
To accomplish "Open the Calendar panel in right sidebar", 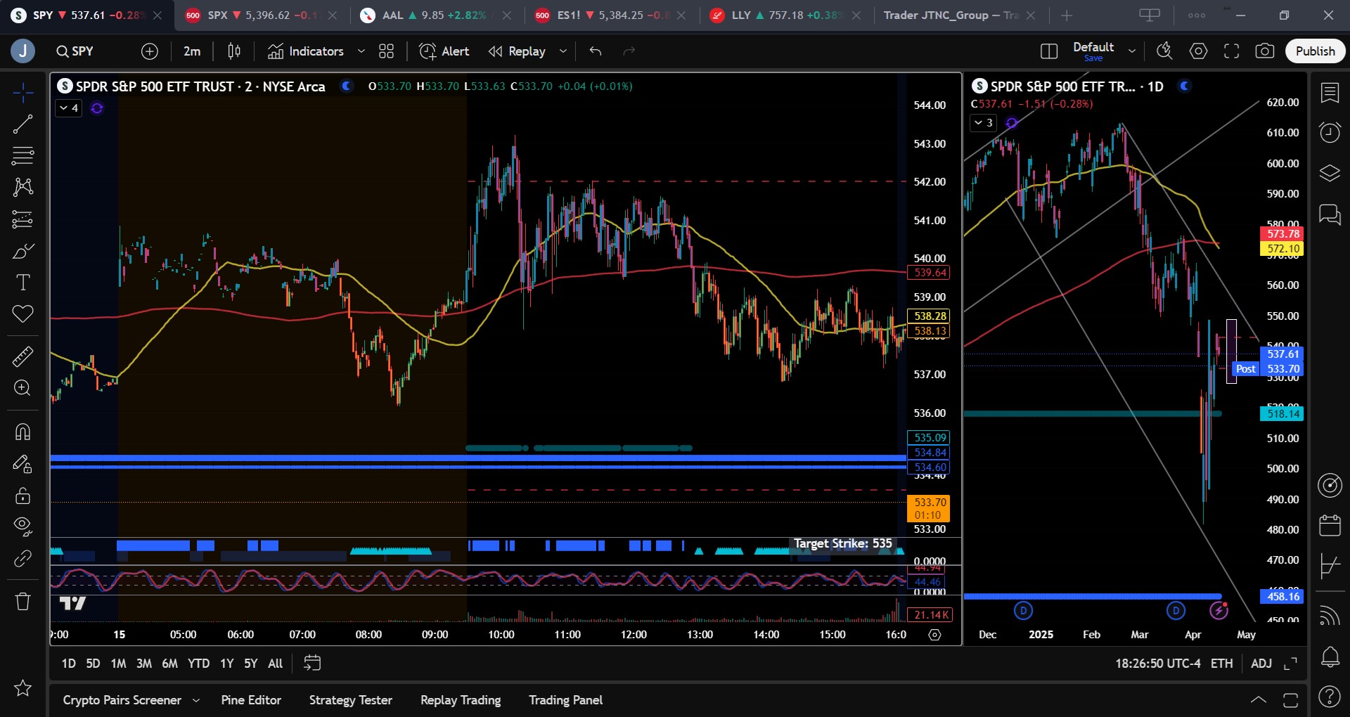I will pyautogui.click(x=1330, y=525).
